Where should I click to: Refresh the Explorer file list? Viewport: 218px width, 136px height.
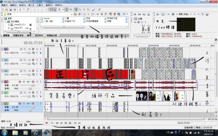[79, 14]
